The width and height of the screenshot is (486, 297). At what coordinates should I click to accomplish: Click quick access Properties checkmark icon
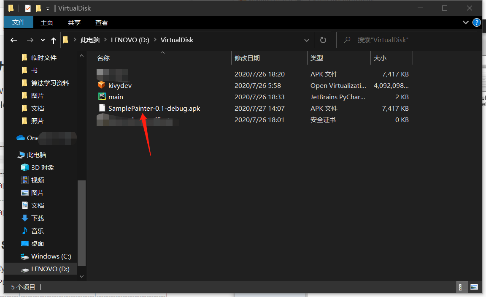click(x=27, y=8)
